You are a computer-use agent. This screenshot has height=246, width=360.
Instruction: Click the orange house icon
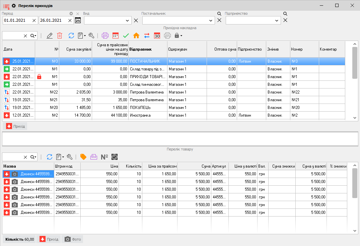tap(136, 36)
